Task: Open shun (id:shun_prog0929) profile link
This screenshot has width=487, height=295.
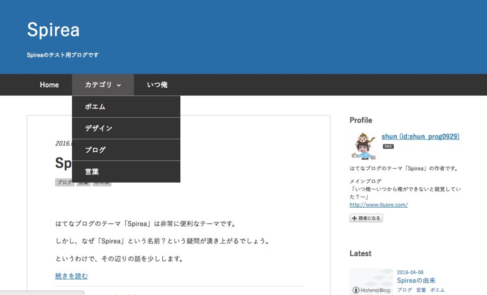Action: pyautogui.click(x=420, y=136)
